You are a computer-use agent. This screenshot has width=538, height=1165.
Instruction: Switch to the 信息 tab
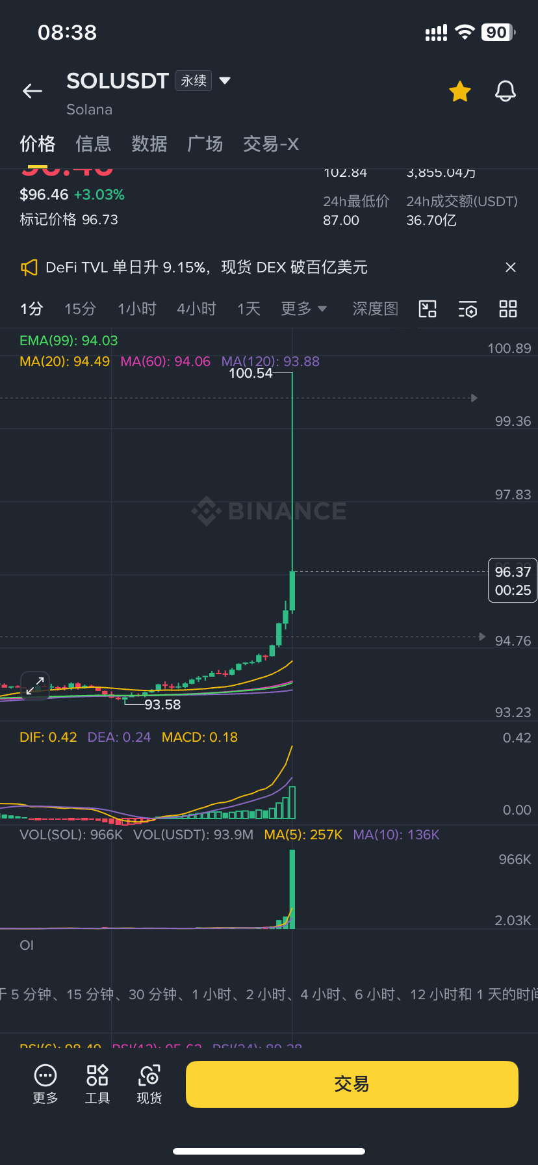coord(94,144)
